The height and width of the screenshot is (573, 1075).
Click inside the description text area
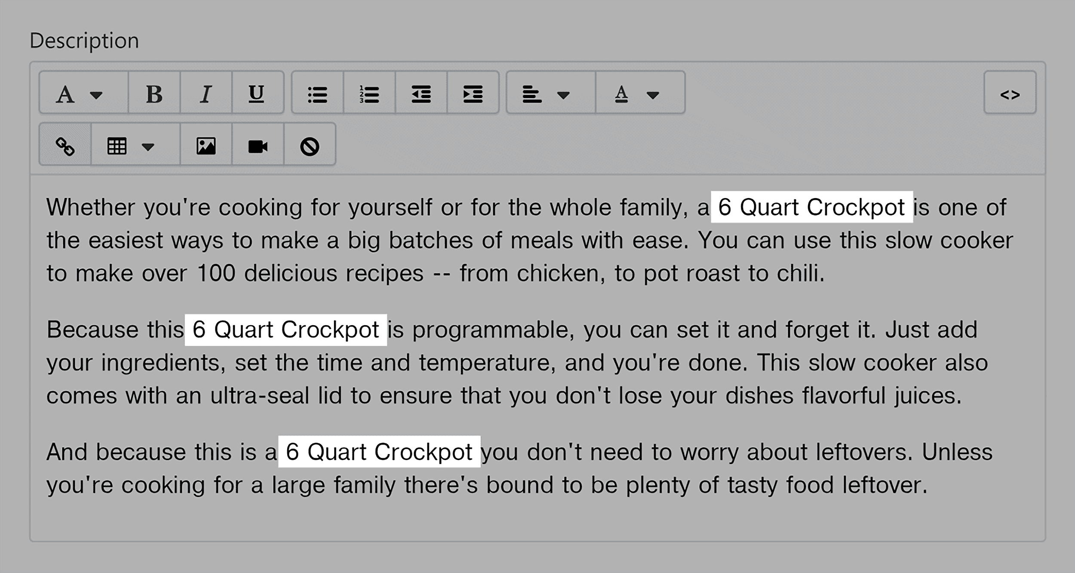[537, 357]
